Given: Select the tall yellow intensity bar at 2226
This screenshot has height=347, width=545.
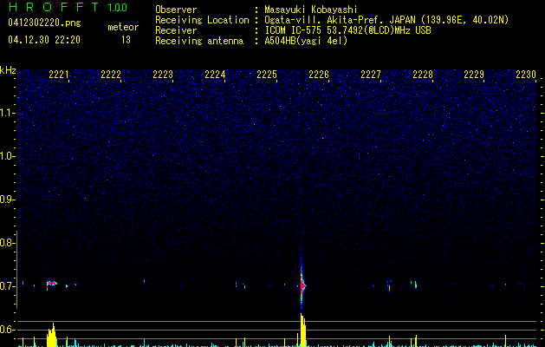Looking at the screenshot, I should point(302,331).
